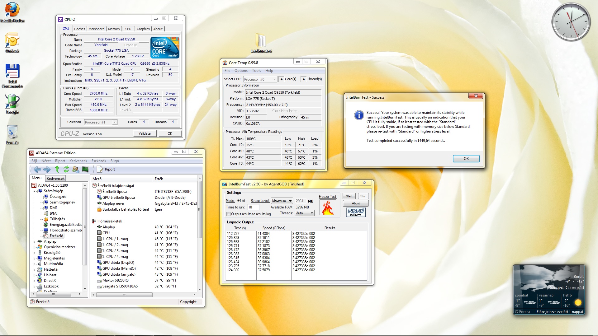
Task: Open Kedvencek tab in AIDA64 sidebar
Action: pyautogui.click(x=55, y=179)
